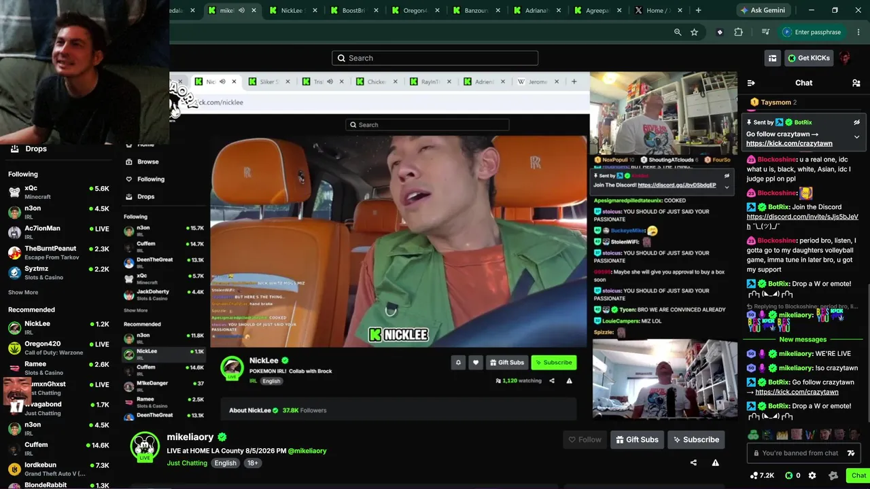This screenshot has width=870, height=489.
Task: Close the active mike browser tab
Action: tap(254, 10)
